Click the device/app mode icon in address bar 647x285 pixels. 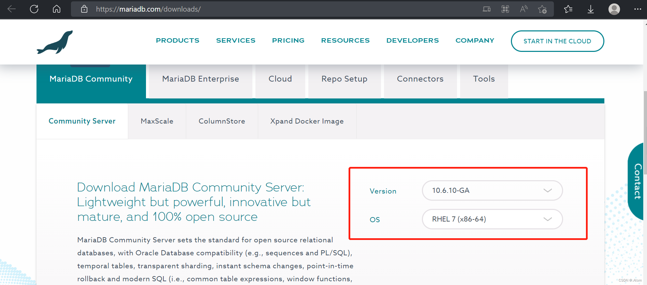[x=487, y=9]
